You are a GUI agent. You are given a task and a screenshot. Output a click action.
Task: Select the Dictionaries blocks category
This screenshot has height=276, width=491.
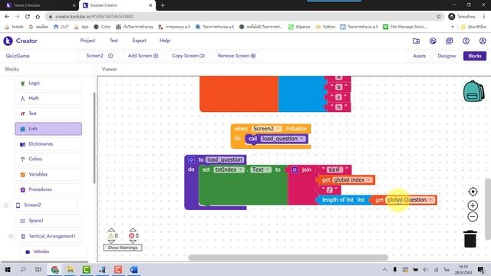coord(48,144)
